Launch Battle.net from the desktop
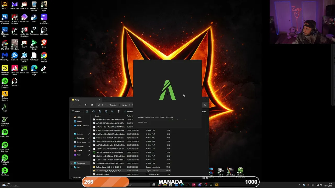Viewport: 335px width, 188px height. point(15,56)
